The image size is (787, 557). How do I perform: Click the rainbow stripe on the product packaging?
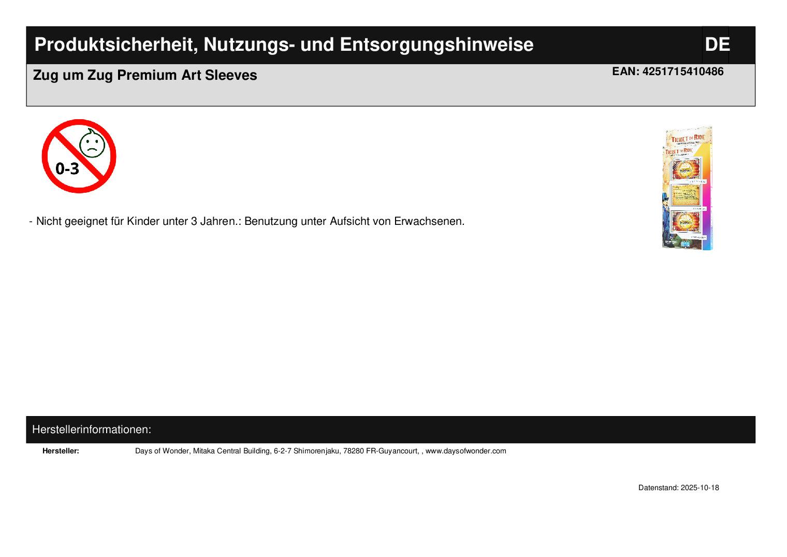(707, 207)
